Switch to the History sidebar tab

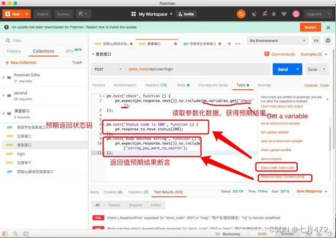14,51
